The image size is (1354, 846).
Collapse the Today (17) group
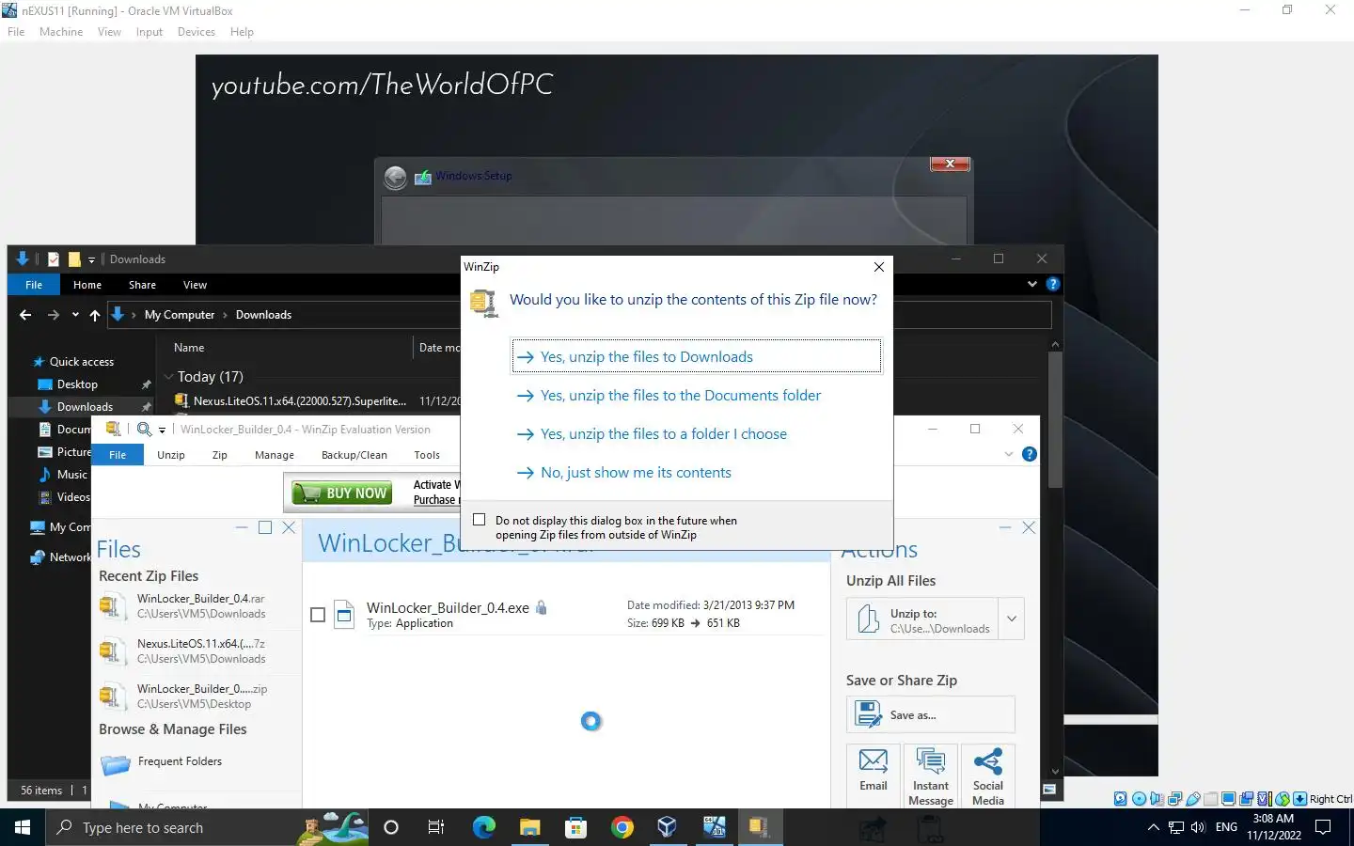168,377
